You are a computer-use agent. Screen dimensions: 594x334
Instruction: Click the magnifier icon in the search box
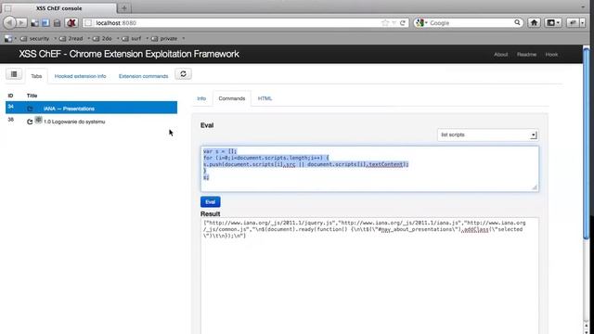click(517, 22)
